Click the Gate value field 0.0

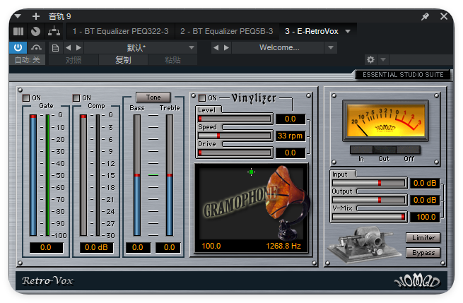click(x=46, y=247)
